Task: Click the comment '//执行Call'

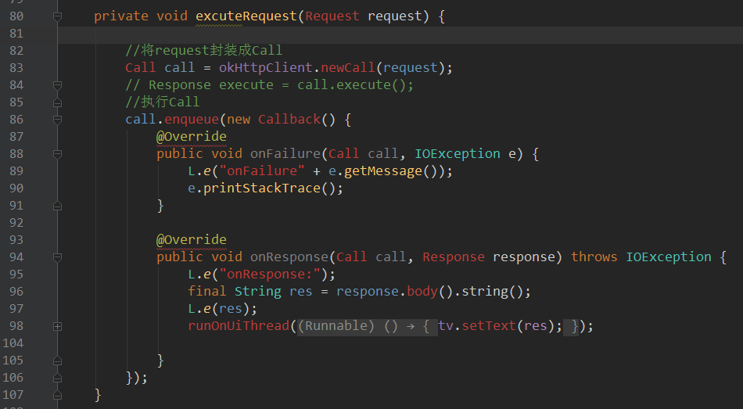Action: point(163,102)
